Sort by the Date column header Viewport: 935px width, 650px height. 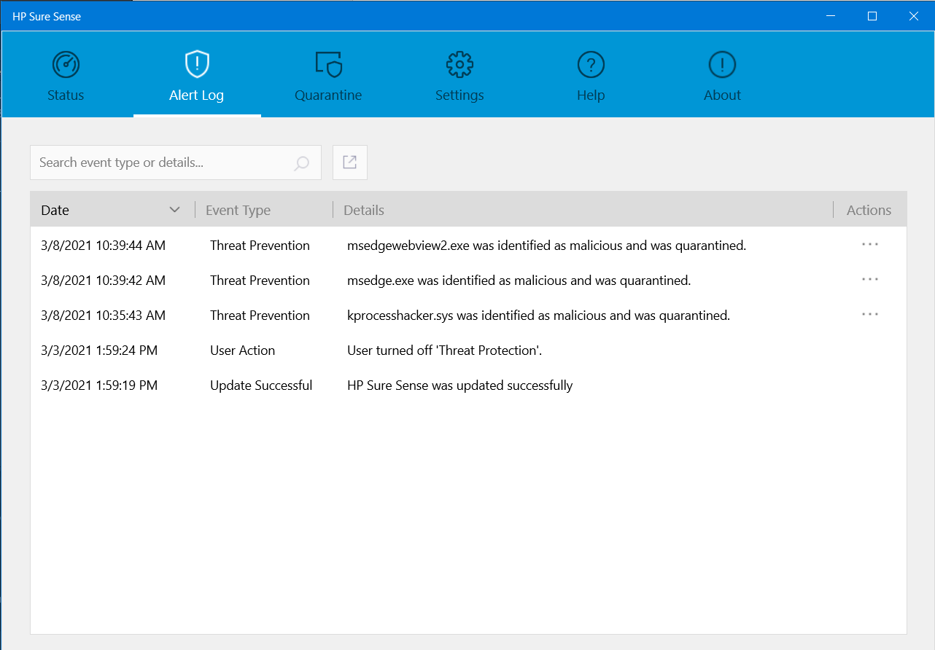coord(55,211)
